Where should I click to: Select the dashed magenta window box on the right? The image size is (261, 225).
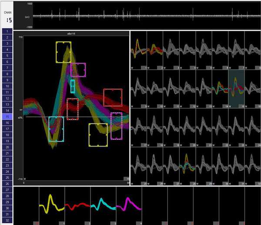[x=117, y=126]
